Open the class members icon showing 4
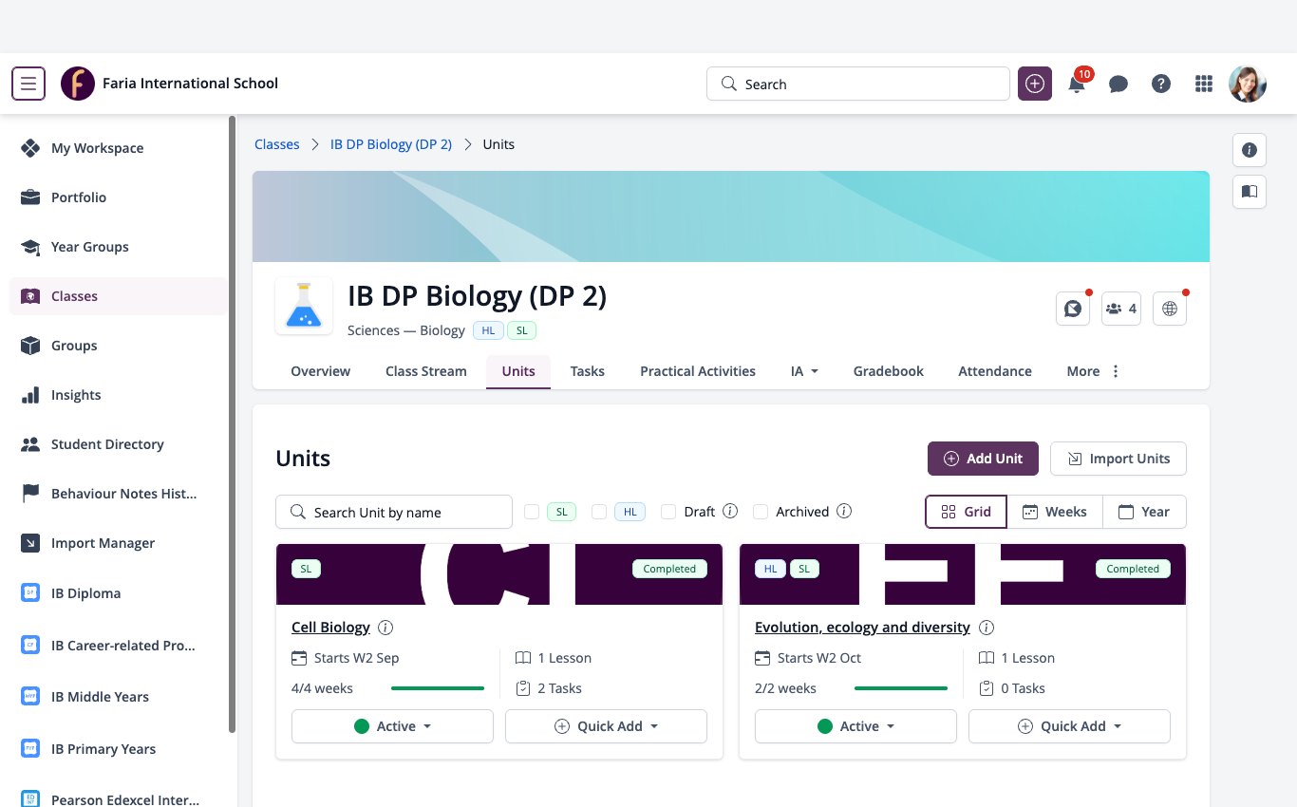The height and width of the screenshot is (807, 1297). tap(1121, 309)
